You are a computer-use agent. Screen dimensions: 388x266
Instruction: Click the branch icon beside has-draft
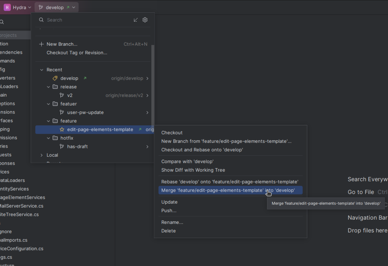pyautogui.click(x=62, y=147)
